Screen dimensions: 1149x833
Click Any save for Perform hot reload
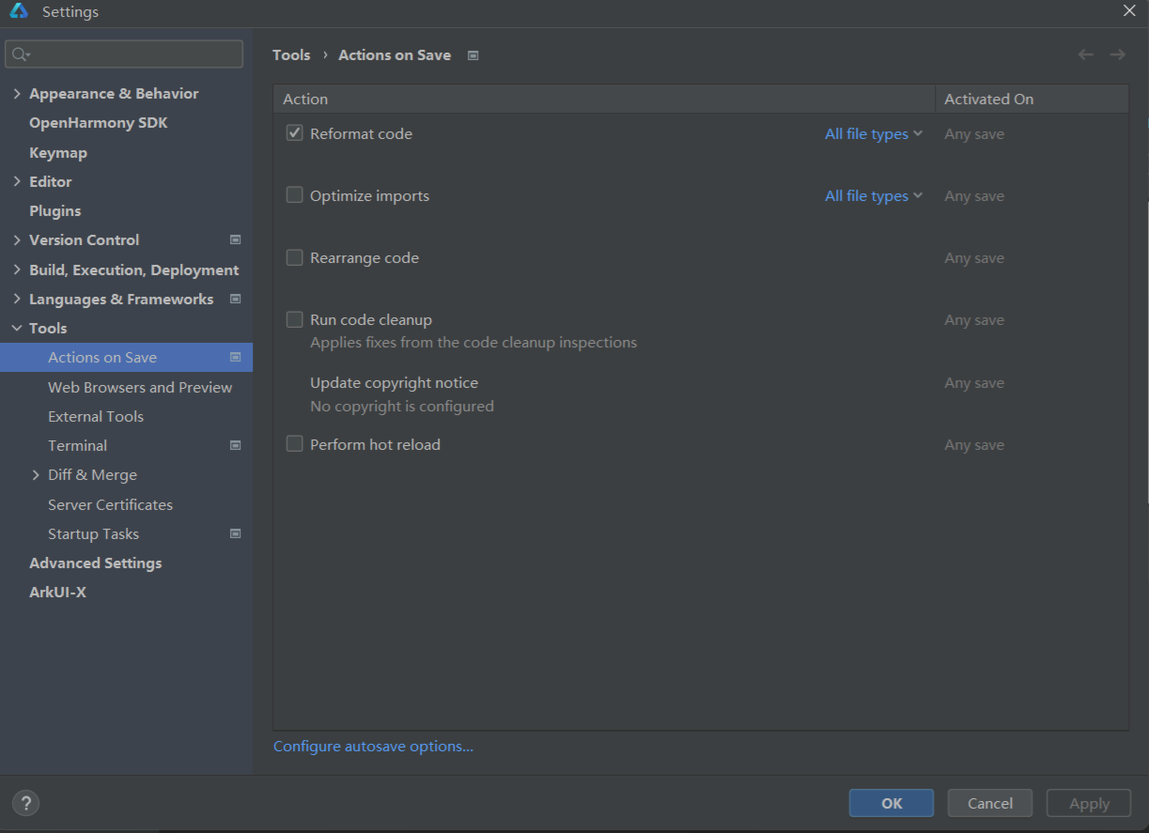tap(974, 445)
